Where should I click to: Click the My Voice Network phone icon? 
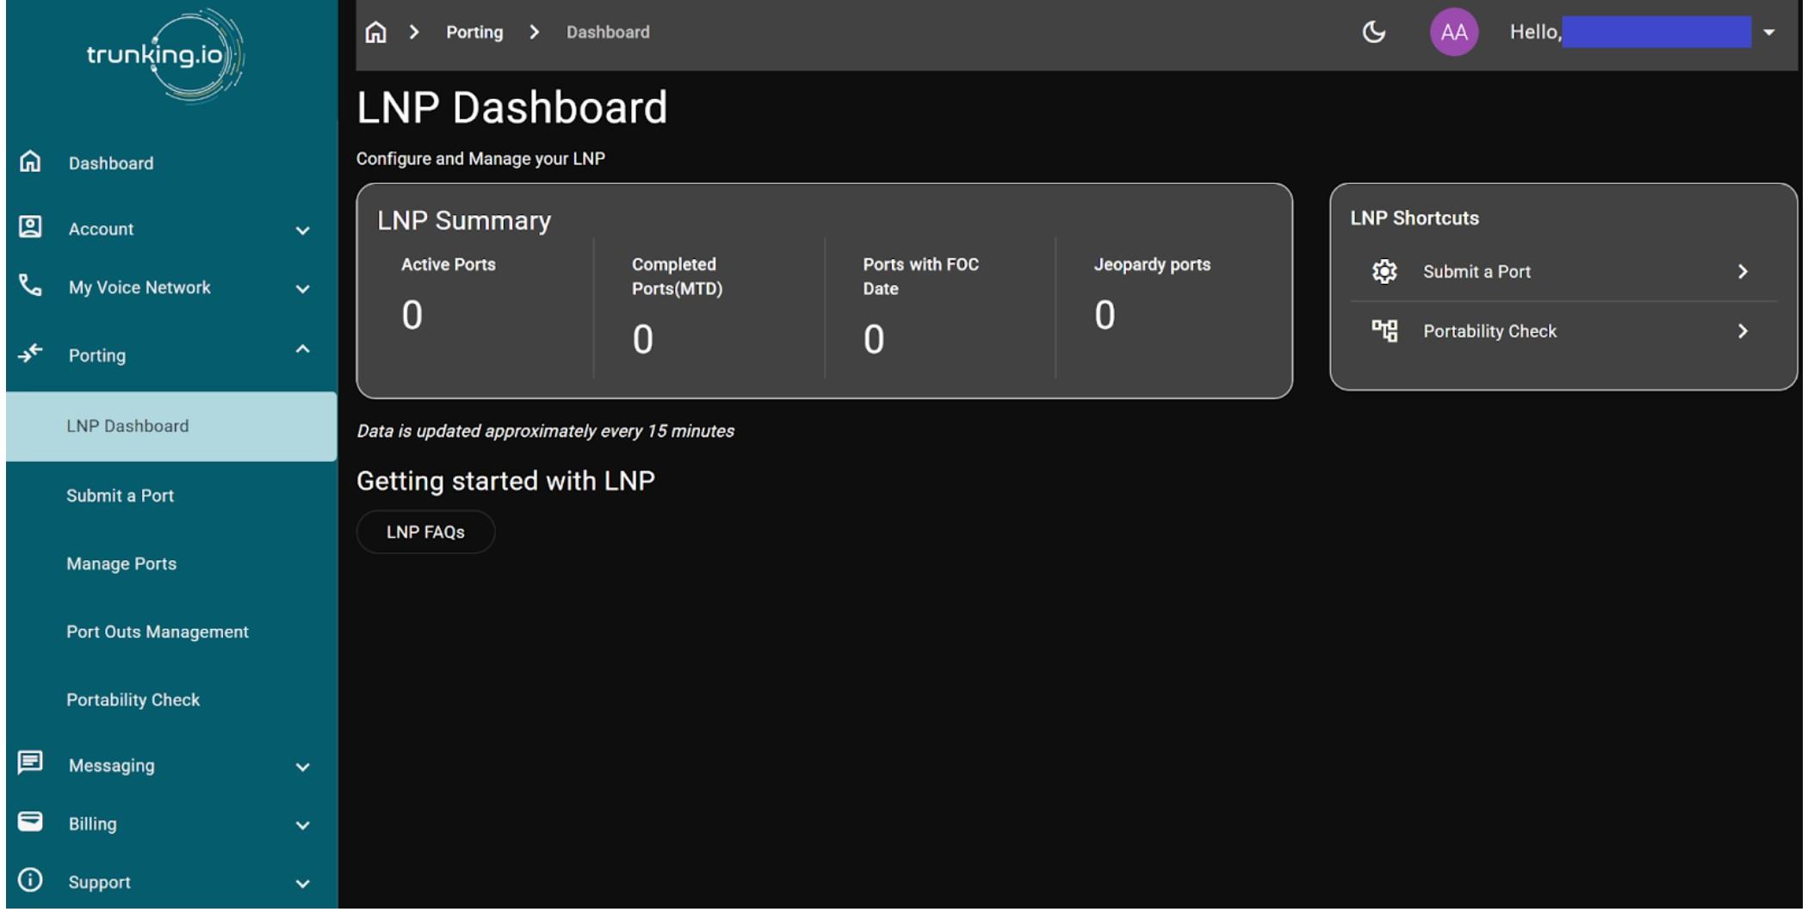(30, 286)
